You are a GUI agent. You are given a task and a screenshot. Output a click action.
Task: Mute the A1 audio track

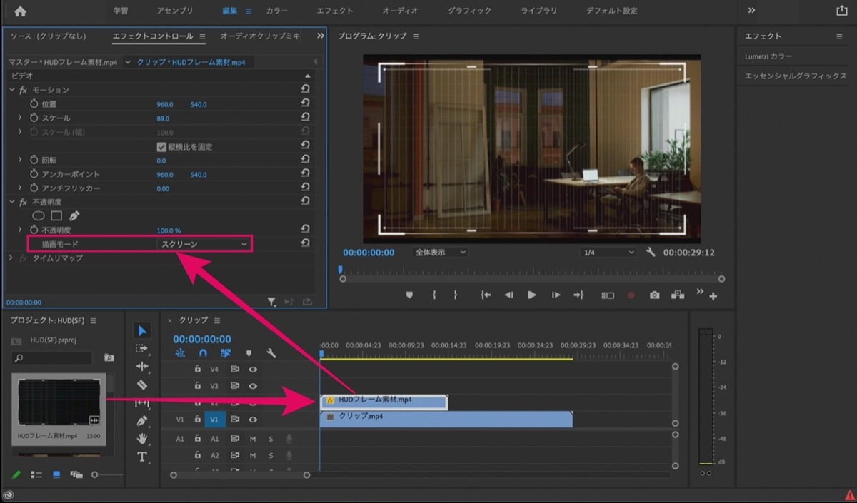point(253,438)
